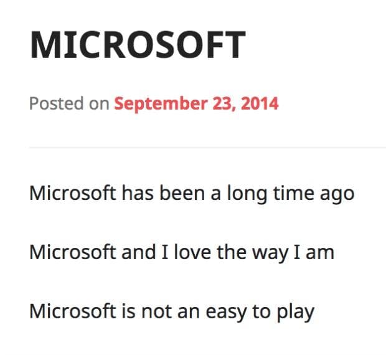This screenshot has width=386, height=355.
Task: Click the line "Microsoft and I love the way I am"
Action: pos(182,252)
